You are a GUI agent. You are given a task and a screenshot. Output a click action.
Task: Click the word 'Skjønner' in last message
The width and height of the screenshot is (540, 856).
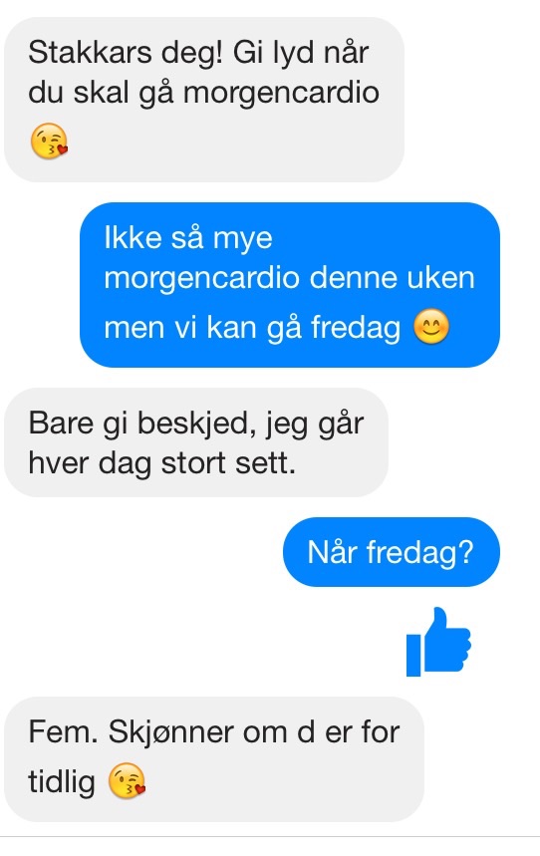171,732
